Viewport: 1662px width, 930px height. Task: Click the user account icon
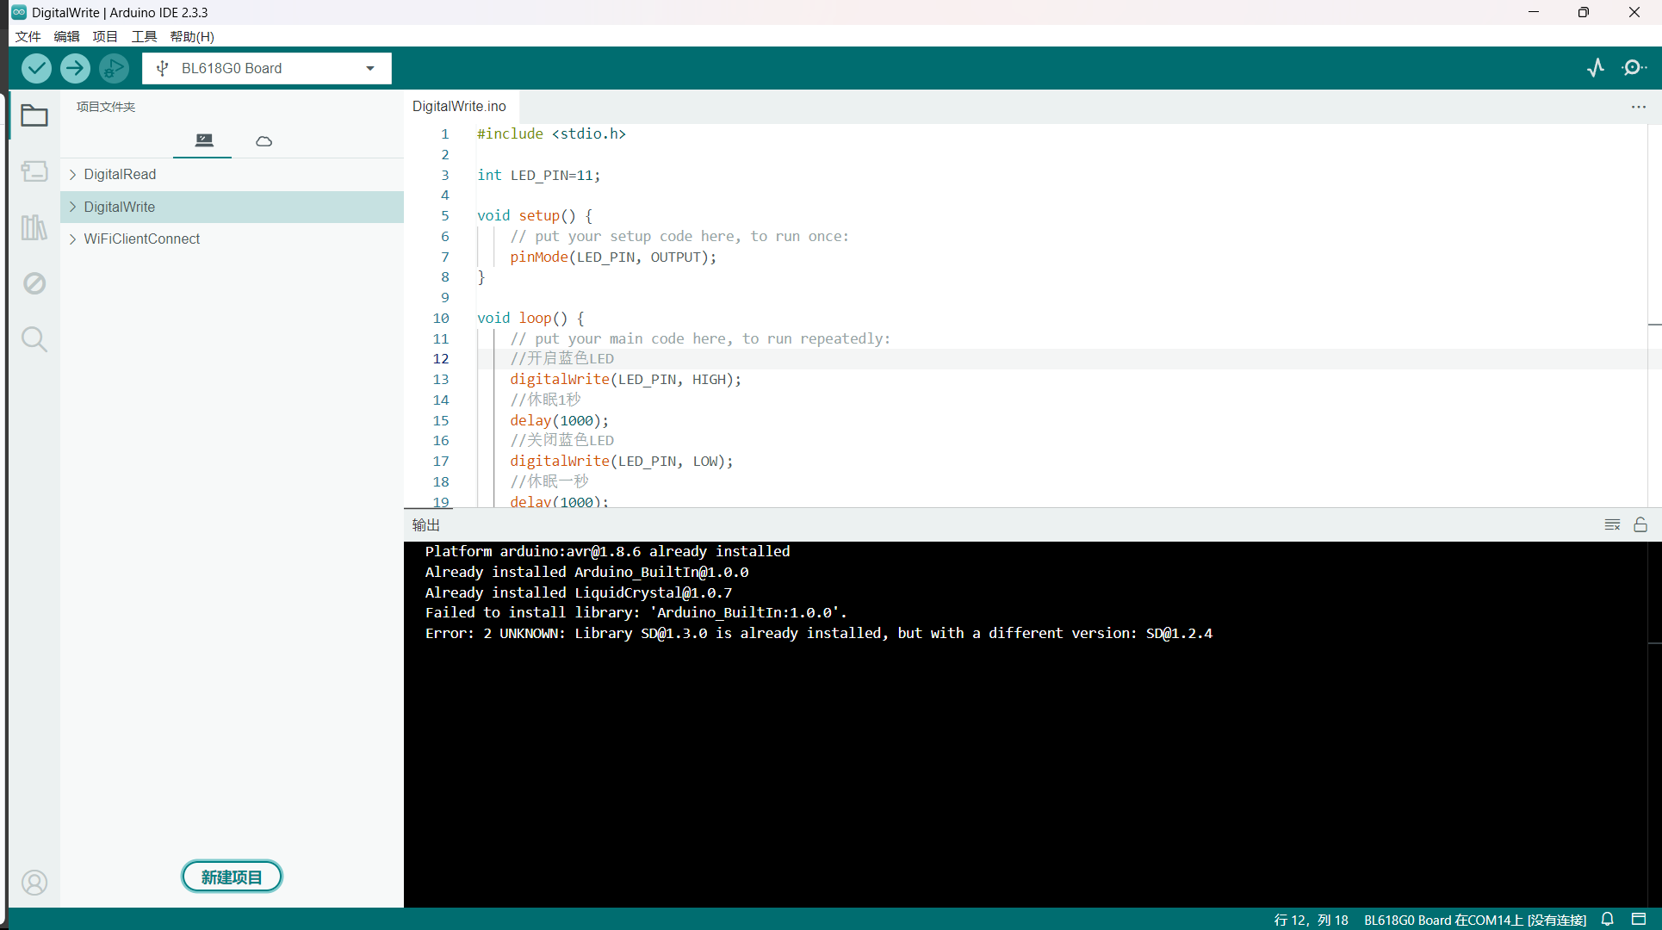click(x=34, y=883)
